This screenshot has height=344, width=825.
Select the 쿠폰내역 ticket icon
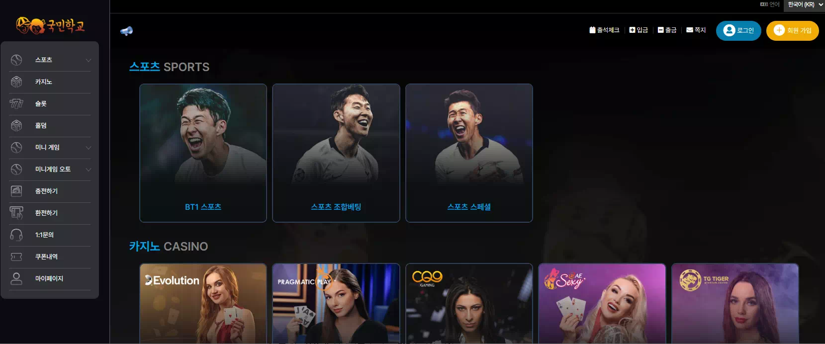pyautogui.click(x=16, y=257)
